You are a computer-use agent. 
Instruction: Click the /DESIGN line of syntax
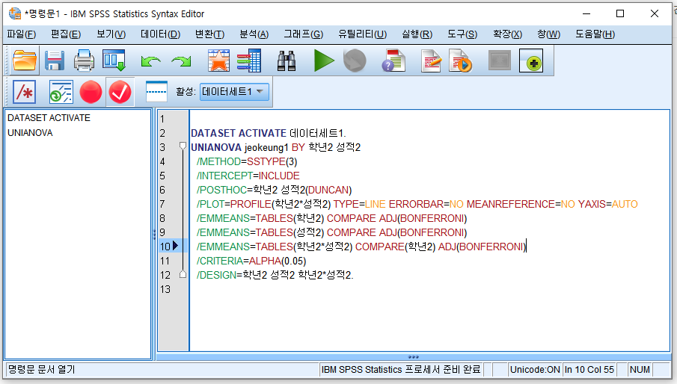pyautogui.click(x=275, y=276)
